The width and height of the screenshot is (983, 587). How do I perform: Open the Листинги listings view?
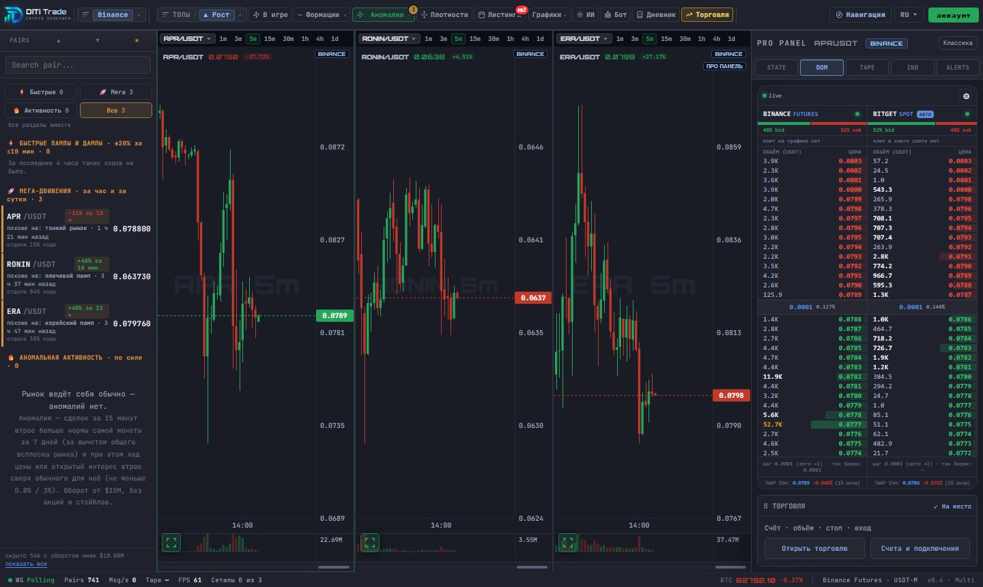500,14
